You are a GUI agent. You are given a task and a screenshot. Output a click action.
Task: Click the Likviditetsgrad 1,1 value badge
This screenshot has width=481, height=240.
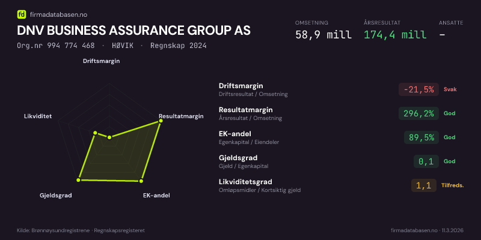423,185
